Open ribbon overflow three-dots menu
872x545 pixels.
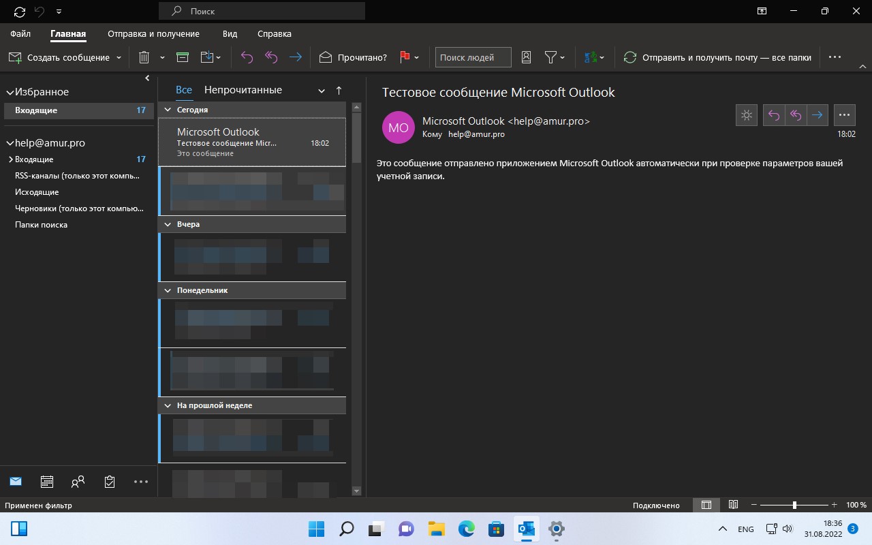[835, 58]
